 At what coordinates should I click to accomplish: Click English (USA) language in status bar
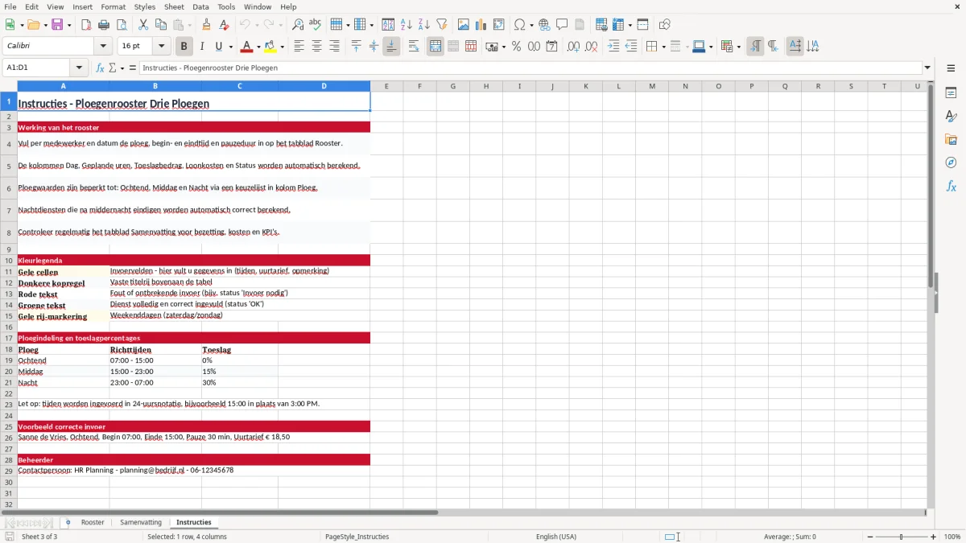pyautogui.click(x=556, y=537)
